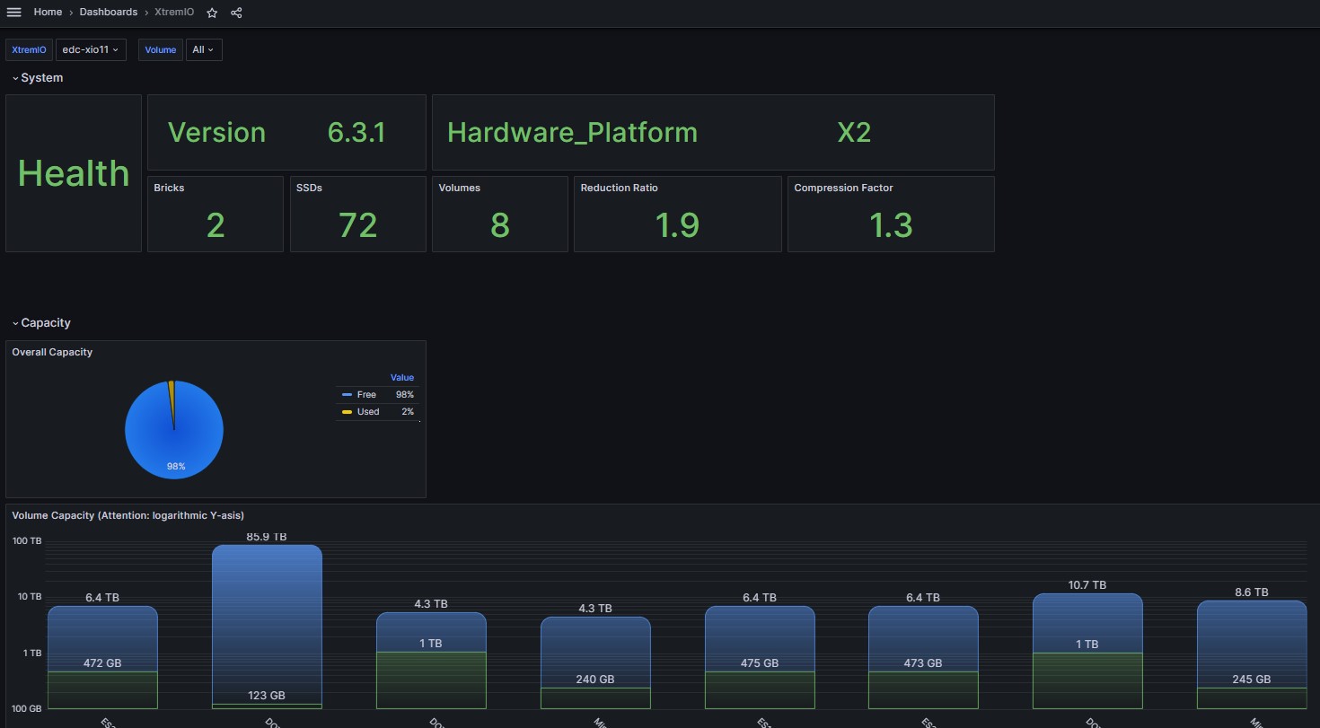The image size is (1320, 728).
Task: Open Dashboards in the breadcrumb
Action: coord(109,13)
